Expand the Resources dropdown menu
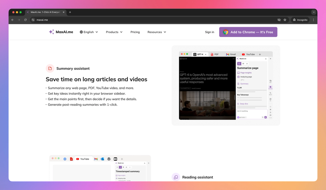326x190 pixels. [x=156, y=32]
